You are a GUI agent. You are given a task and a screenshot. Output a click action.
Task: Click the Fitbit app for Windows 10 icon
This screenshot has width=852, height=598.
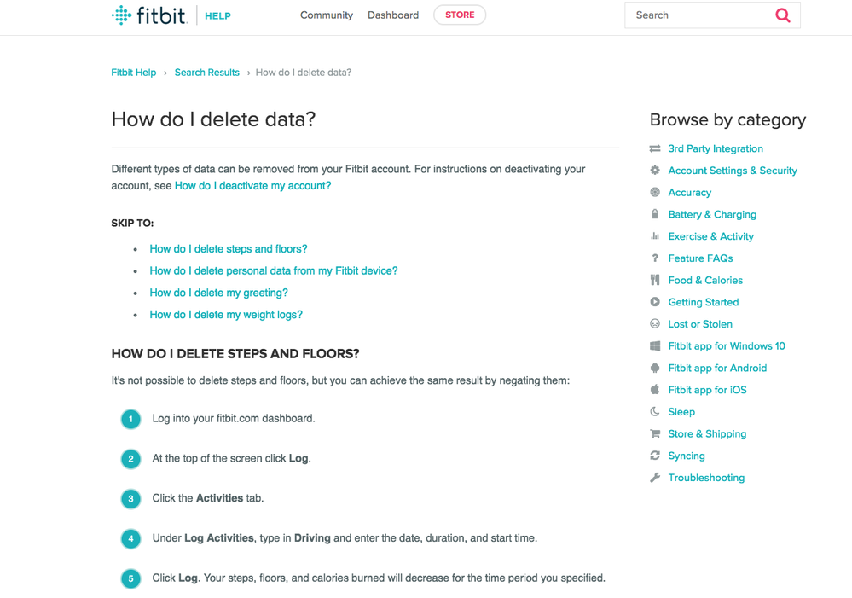(x=655, y=345)
